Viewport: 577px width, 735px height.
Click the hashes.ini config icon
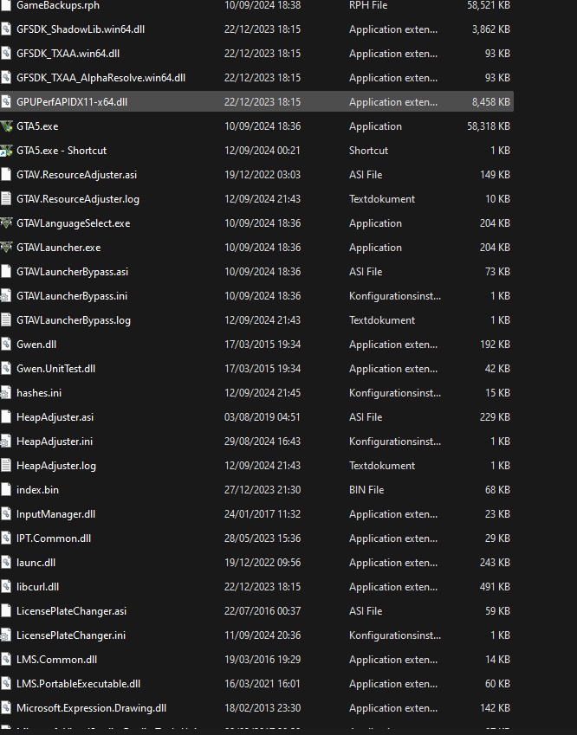(x=5, y=393)
